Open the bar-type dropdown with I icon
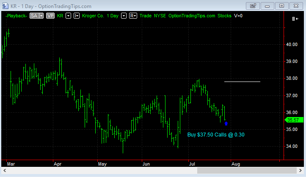 (77, 16)
